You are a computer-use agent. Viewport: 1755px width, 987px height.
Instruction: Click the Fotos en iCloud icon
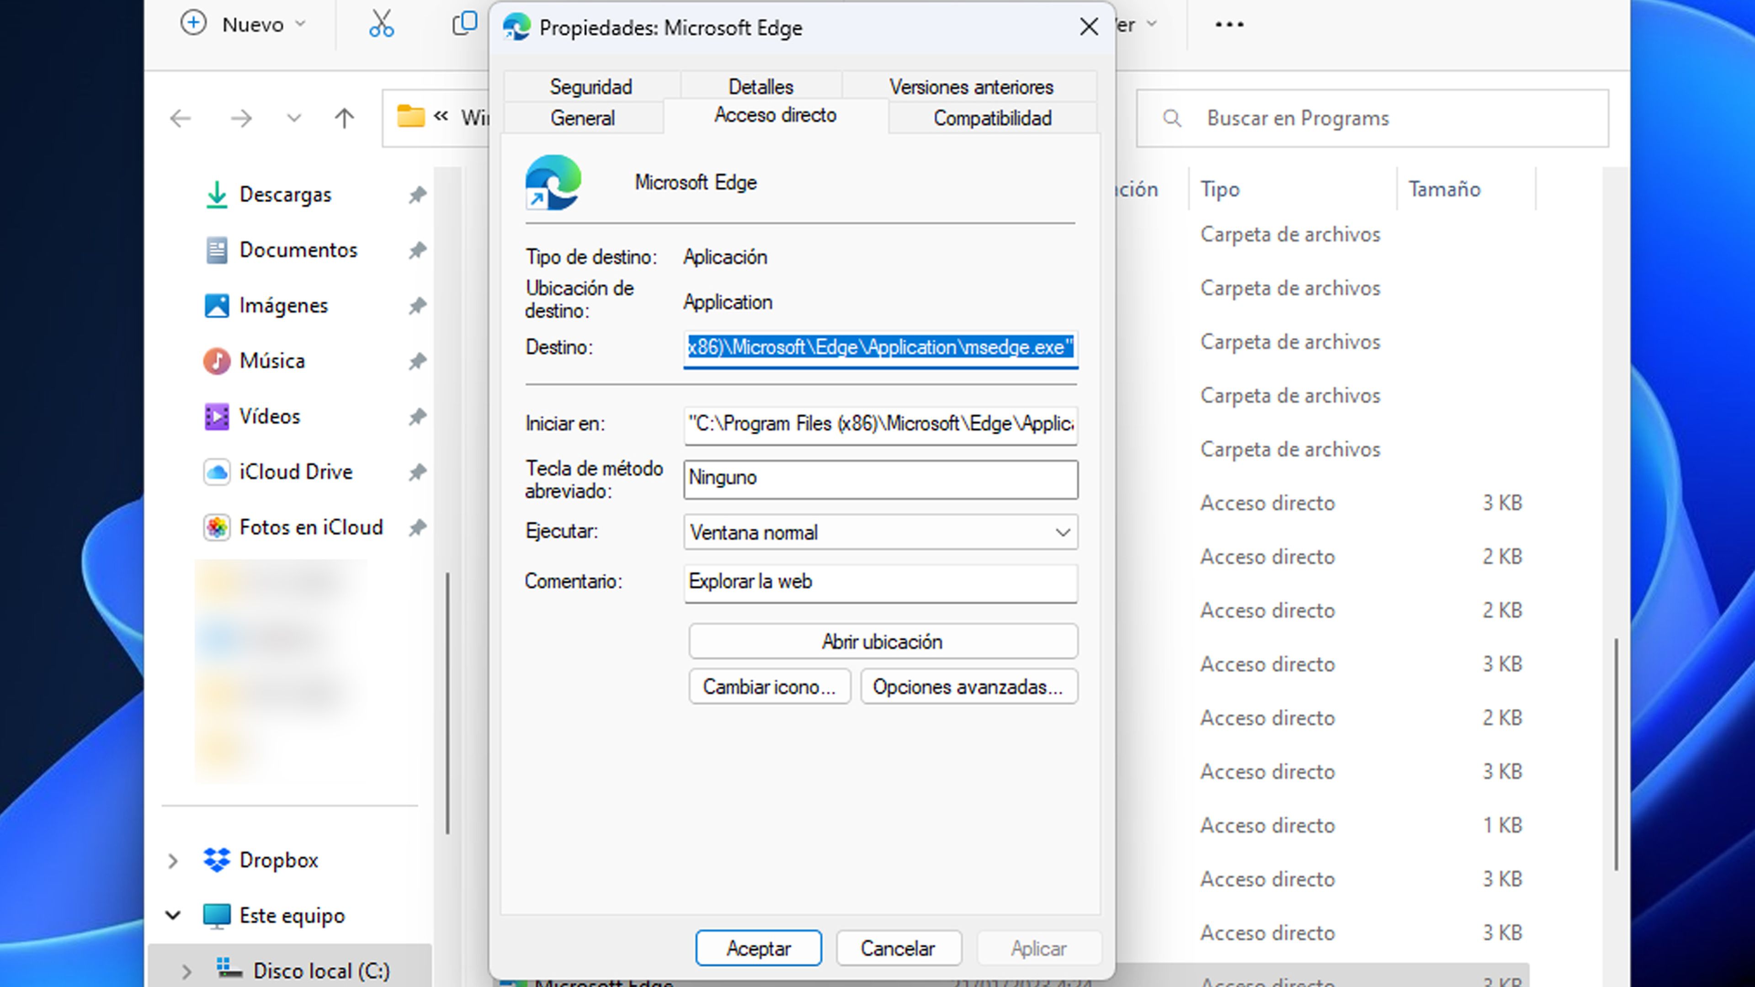(x=217, y=527)
